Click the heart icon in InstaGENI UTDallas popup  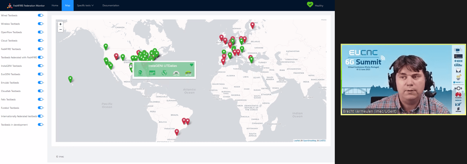pyautogui.click(x=191, y=65)
